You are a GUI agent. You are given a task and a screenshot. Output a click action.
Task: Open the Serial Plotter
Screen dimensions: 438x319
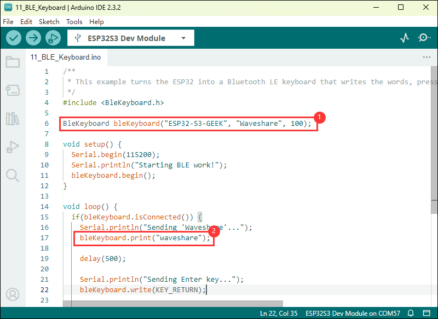click(405, 38)
